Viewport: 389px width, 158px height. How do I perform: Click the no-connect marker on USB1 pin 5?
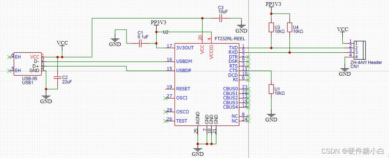10,71
